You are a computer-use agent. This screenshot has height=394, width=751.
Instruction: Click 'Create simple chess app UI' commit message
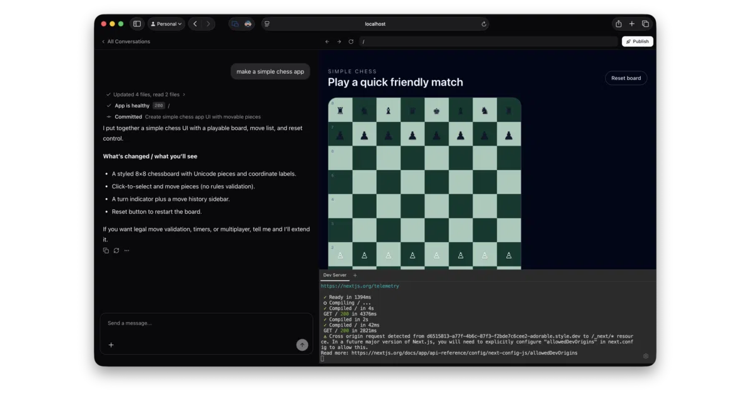pos(203,117)
